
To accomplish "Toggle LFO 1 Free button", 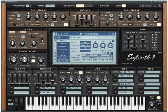I will pos(81,72).
